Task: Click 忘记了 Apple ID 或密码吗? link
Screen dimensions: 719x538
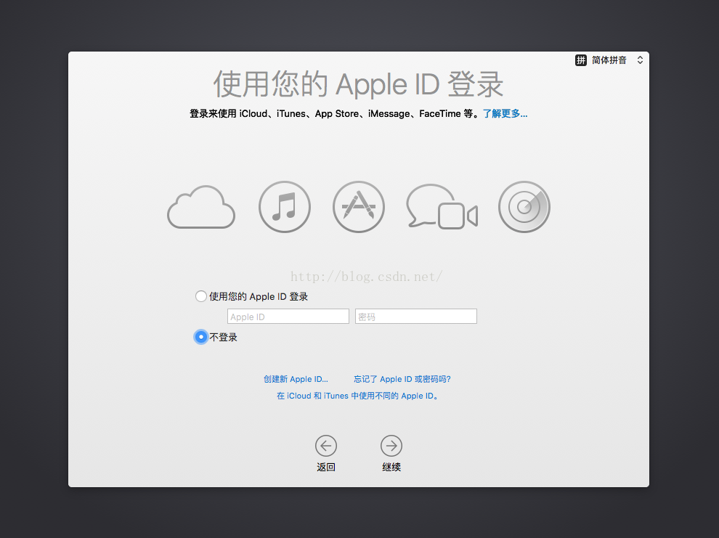Action: pos(402,379)
